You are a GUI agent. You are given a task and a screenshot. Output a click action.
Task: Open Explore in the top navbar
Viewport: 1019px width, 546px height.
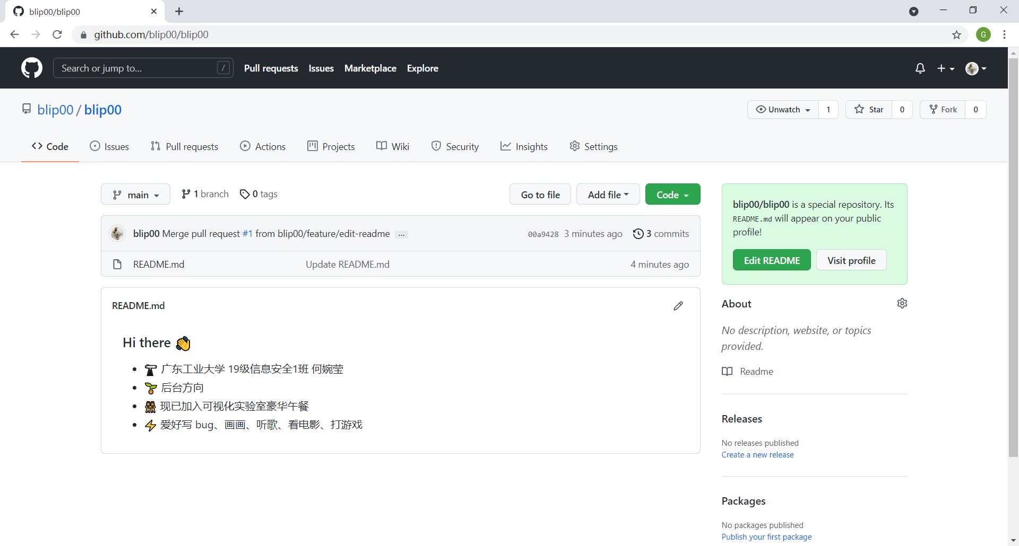tap(422, 68)
